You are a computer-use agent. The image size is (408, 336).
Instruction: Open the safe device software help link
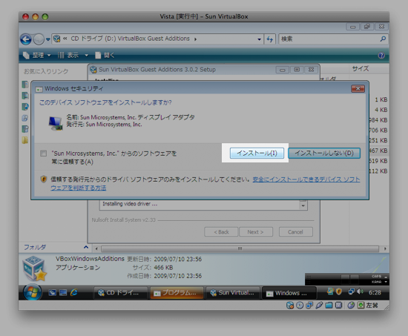coord(205,183)
